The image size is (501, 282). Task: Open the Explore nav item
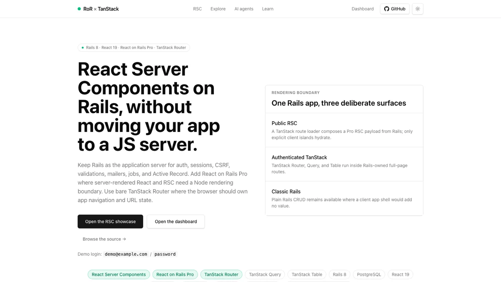(218, 9)
